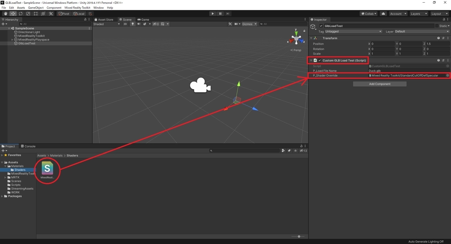Open the File menu

pos(4,8)
